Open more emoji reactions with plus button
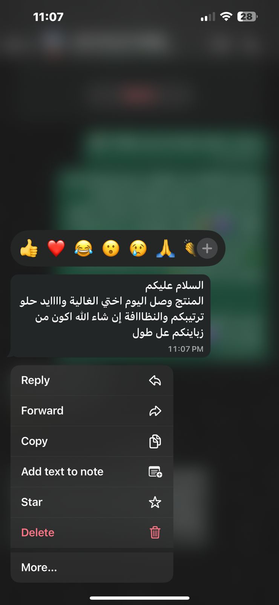The width and height of the screenshot is (279, 605). (207, 248)
